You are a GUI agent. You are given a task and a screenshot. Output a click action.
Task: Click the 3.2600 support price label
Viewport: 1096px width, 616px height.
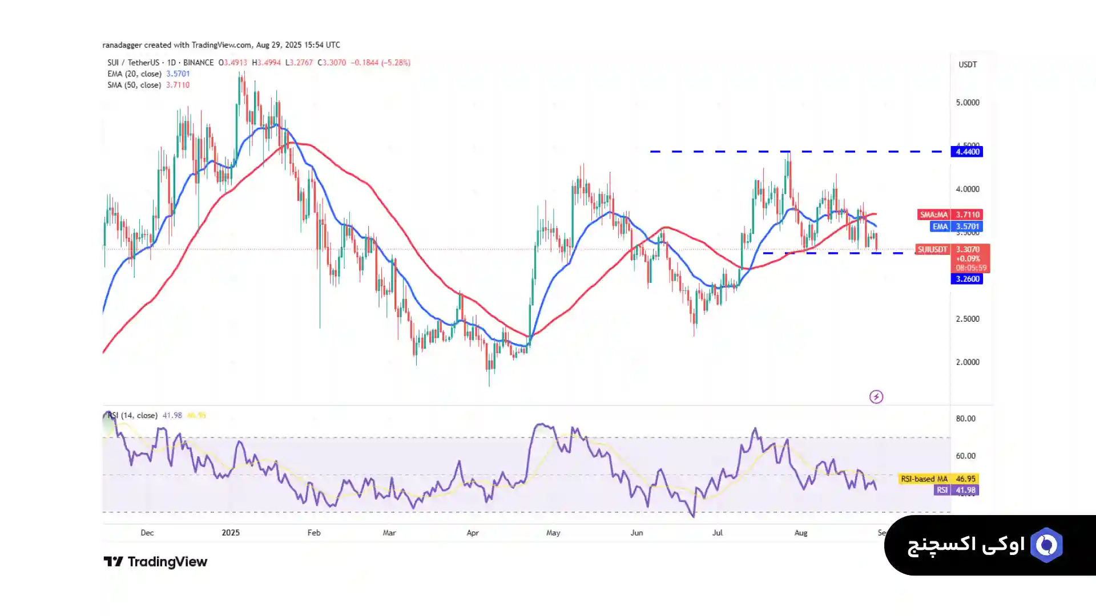point(967,279)
